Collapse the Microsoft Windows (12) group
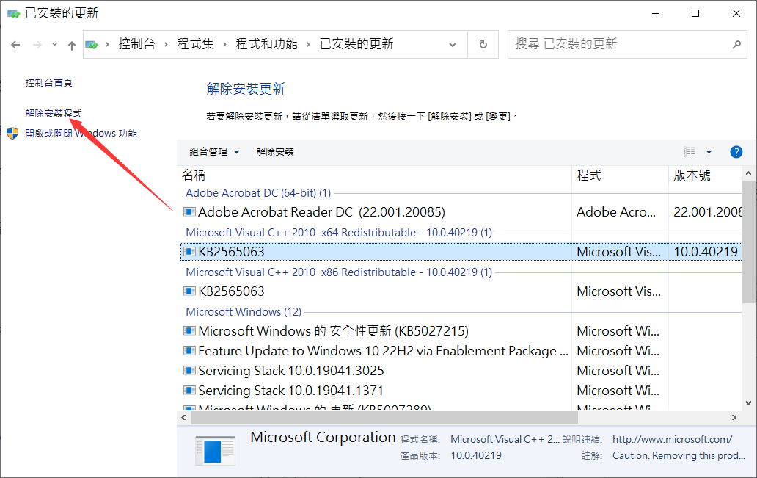757x478 pixels. (244, 312)
